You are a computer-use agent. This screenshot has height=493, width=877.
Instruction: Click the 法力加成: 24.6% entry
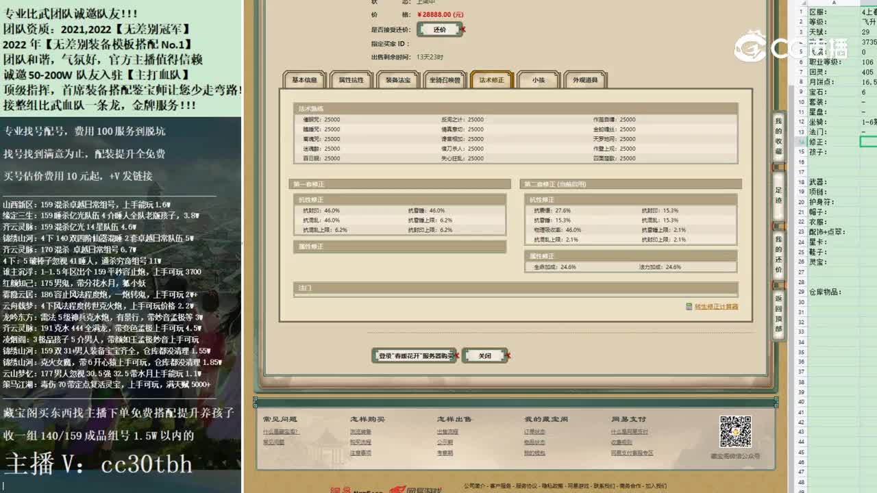click(x=660, y=267)
